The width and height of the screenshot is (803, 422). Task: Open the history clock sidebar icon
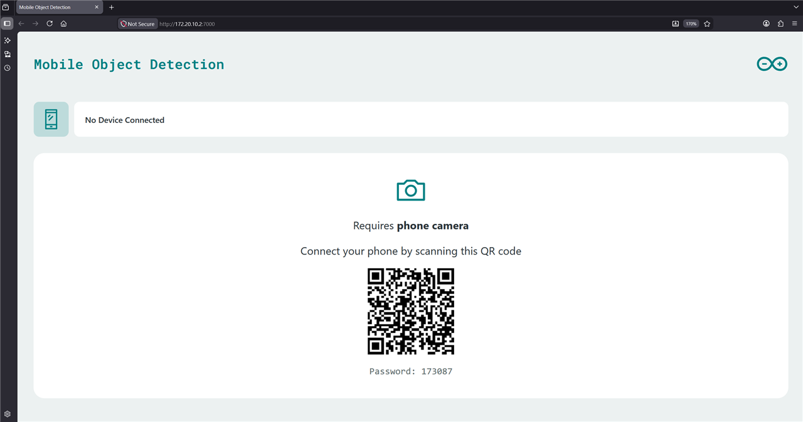[7, 68]
